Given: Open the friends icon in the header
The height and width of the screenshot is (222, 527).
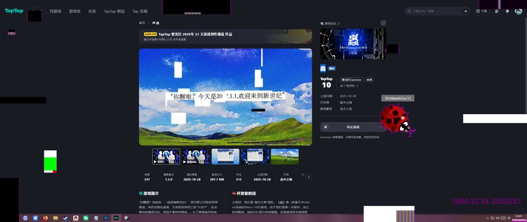Looking at the screenshot, I should [x=497, y=11].
